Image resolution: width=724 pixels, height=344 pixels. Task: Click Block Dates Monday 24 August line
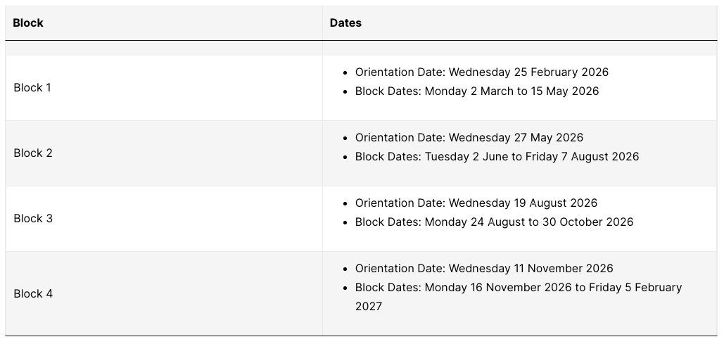click(494, 222)
